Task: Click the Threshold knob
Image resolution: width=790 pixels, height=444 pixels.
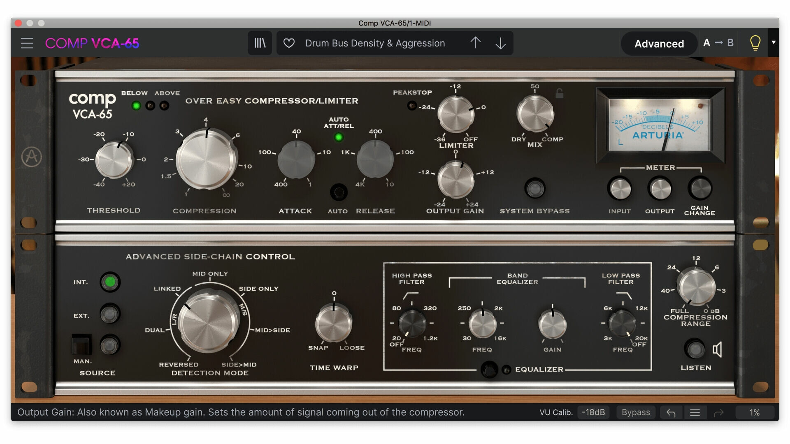Action: point(114,160)
